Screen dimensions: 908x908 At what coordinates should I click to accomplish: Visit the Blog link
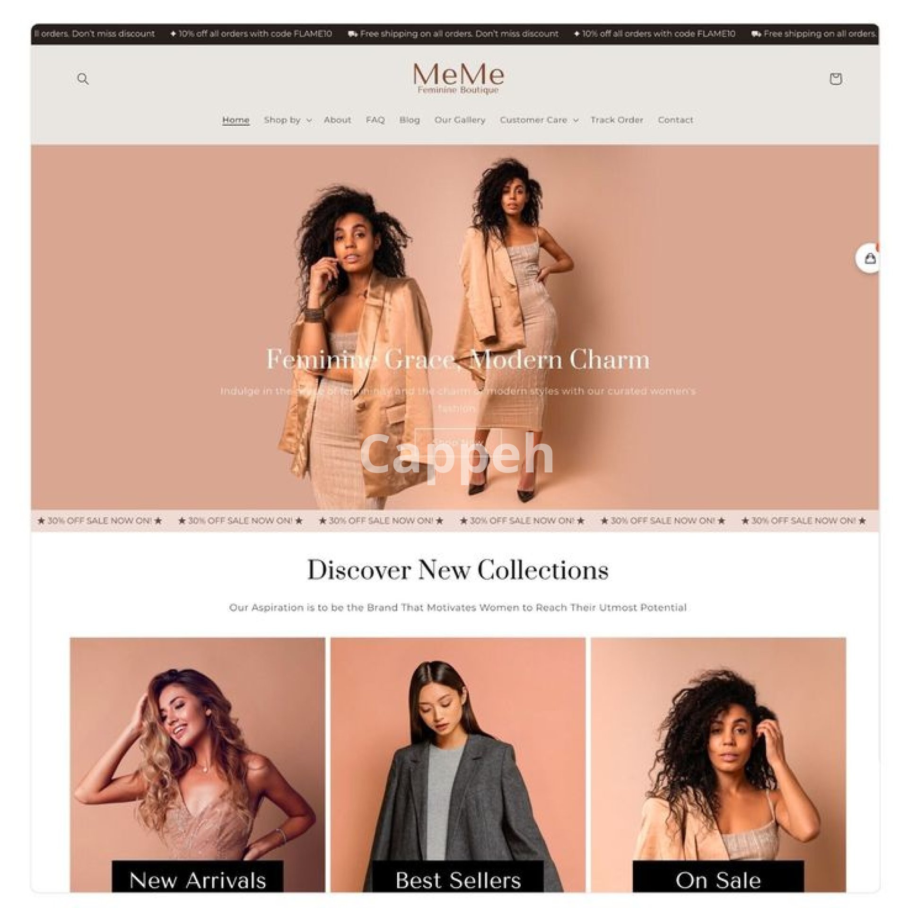(x=410, y=120)
